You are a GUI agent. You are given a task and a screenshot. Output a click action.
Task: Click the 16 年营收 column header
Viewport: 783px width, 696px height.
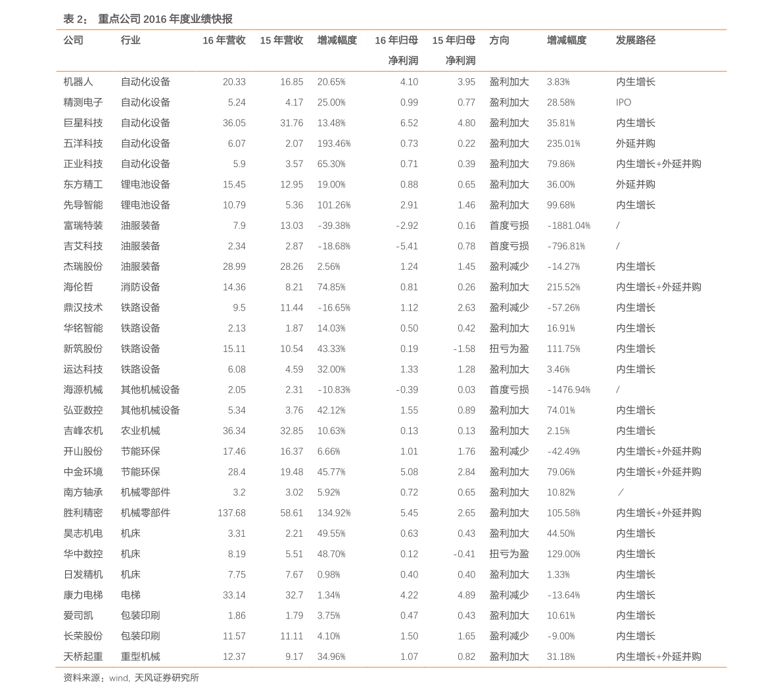pos(224,41)
